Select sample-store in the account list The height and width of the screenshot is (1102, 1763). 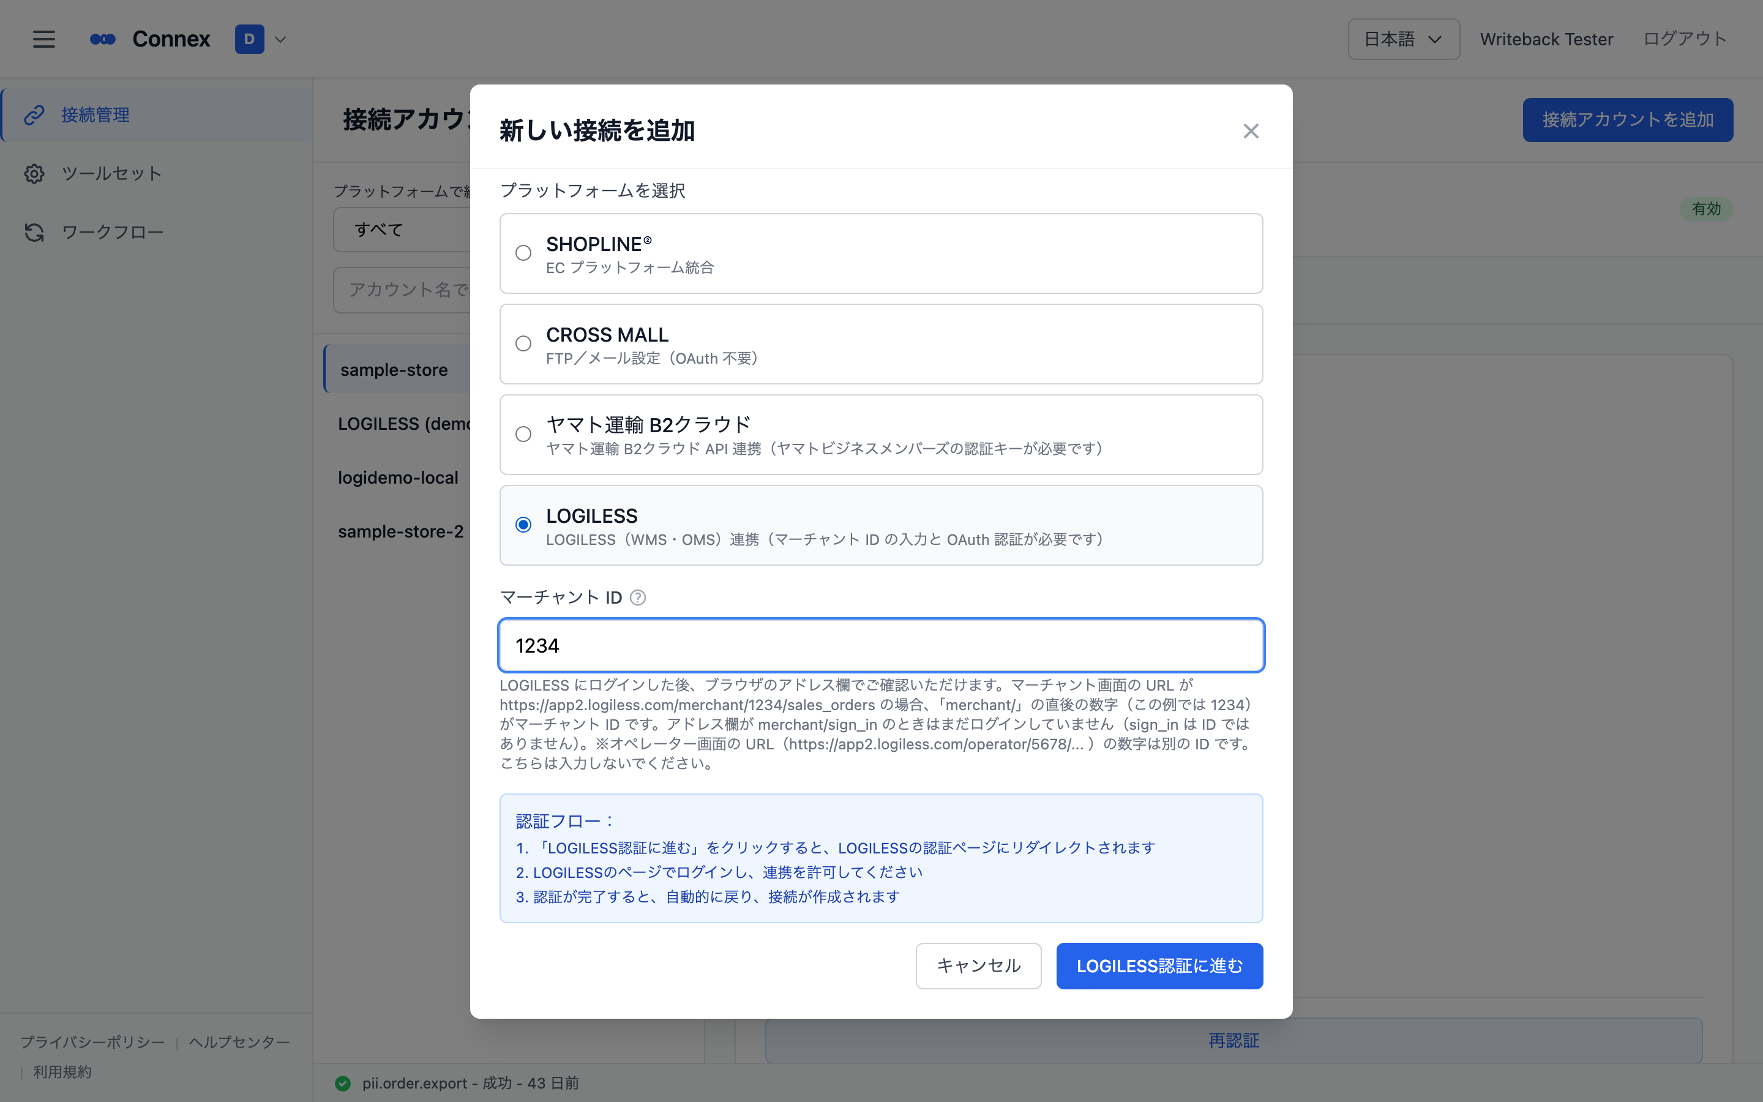[398, 370]
